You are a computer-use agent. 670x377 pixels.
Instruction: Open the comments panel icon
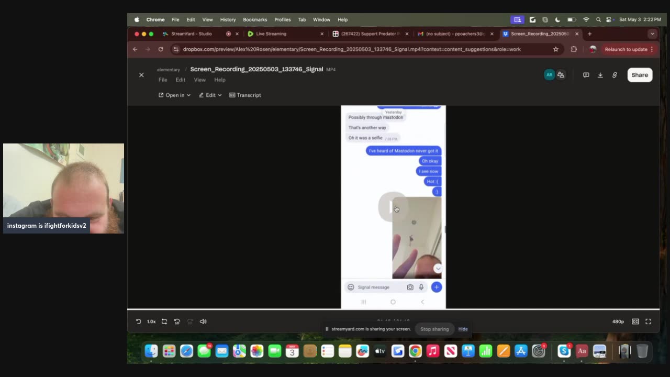pos(586,75)
